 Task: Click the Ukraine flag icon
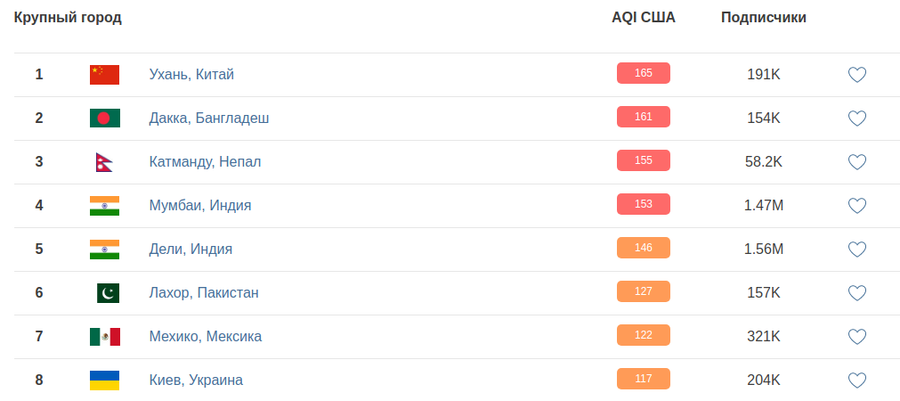104,381
